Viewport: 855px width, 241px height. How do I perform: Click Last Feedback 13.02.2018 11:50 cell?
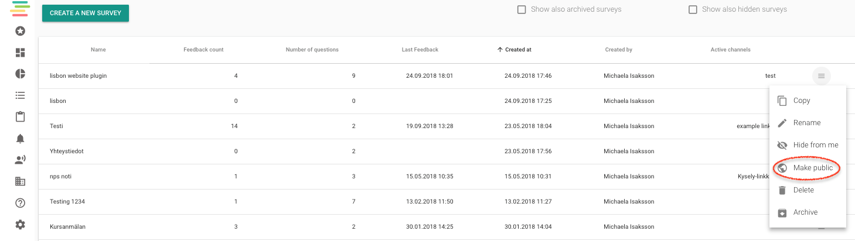click(x=430, y=201)
